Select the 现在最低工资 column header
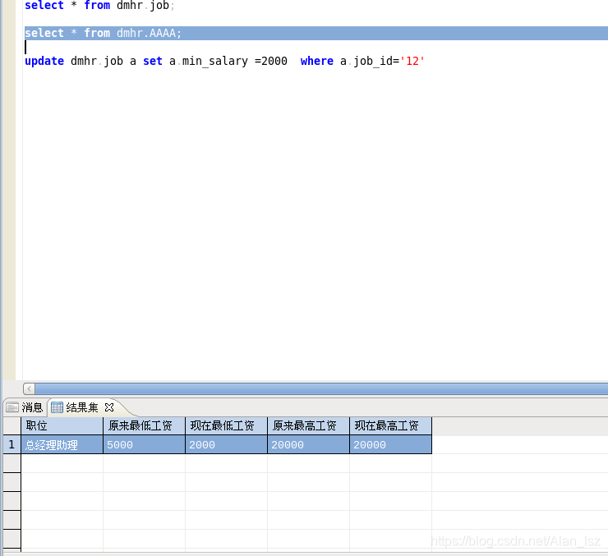Image resolution: width=608 pixels, height=556 pixels. (227, 425)
